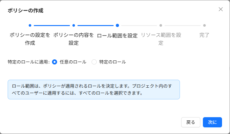Select the 任意のロール radio button
Image resolution: width=230 pixels, height=134 pixels.
click(x=55, y=62)
